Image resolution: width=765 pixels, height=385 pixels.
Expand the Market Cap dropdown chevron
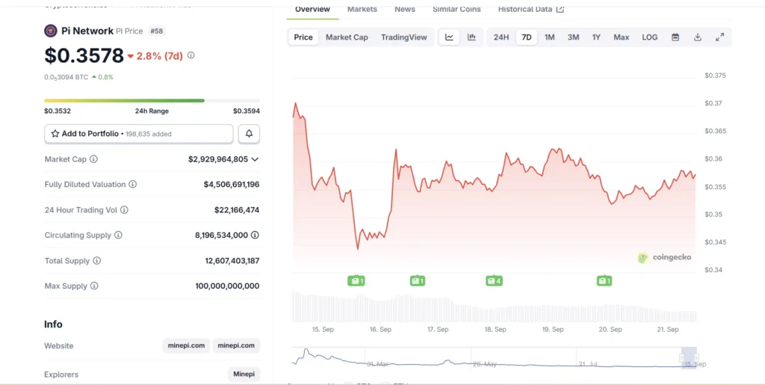(255, 159)
